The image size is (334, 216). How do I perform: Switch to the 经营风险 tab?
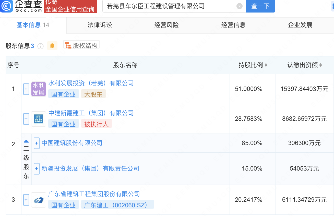click(166, 25)
